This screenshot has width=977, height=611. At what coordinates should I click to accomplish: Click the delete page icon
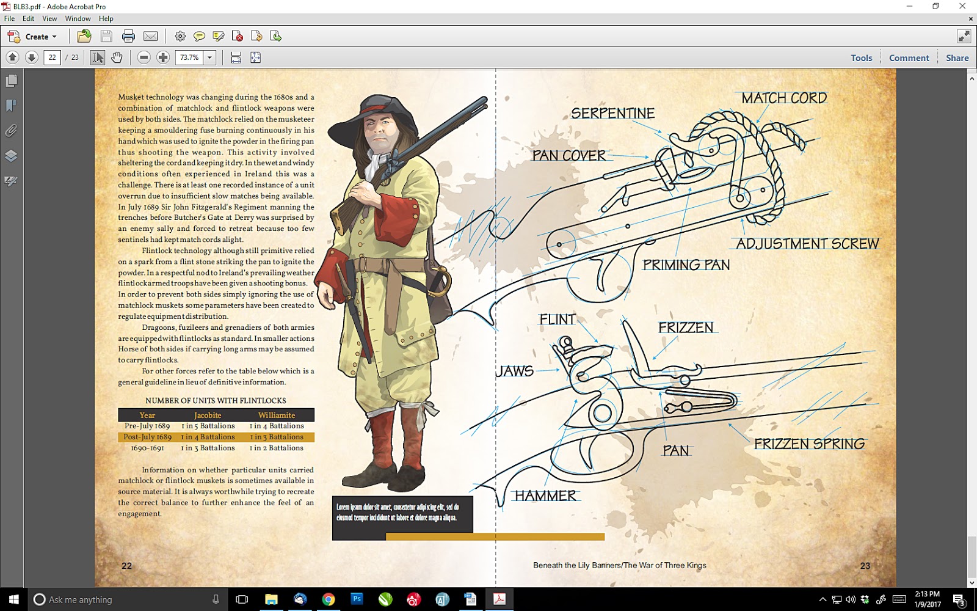(x=238, y=36)
